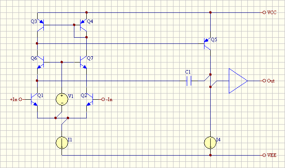
Task: Click the VCC terminal circle
Action: point(264,12)
